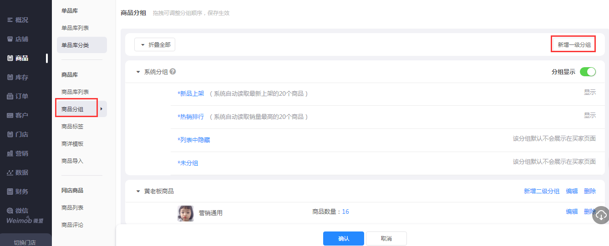
Task: Open 微信 section in sidebar
Action: (x=21, y=211)
